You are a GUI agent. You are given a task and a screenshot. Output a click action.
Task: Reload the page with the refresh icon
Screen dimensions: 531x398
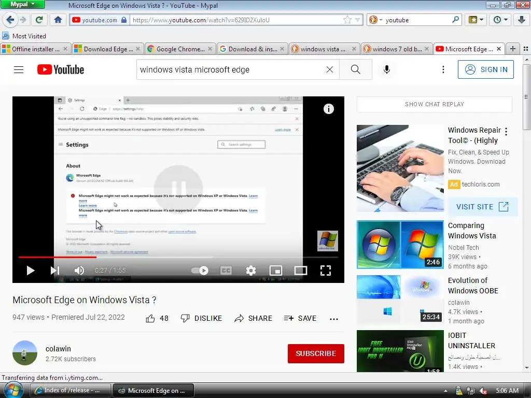pyautogui.click(x=39, y=20)
